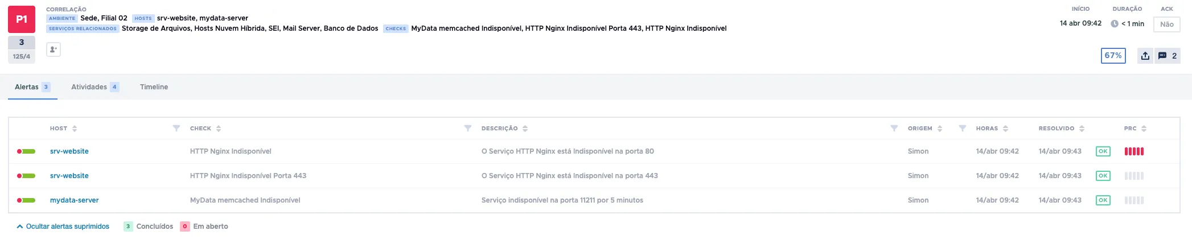The image size is (1192, 239).
Task: Select description 'Serviço indisponível na porta 11211 por 5 minutos'
Action: tap(562, 200)
